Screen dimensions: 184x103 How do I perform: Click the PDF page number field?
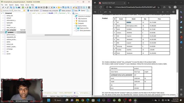tap(101, 12)
